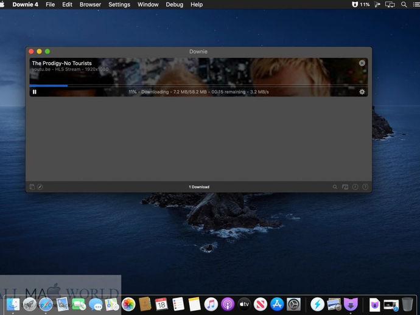This screenshot has height=315, width=420.
Task: Open Calendar from the Dock
Action: click(161, 304)
